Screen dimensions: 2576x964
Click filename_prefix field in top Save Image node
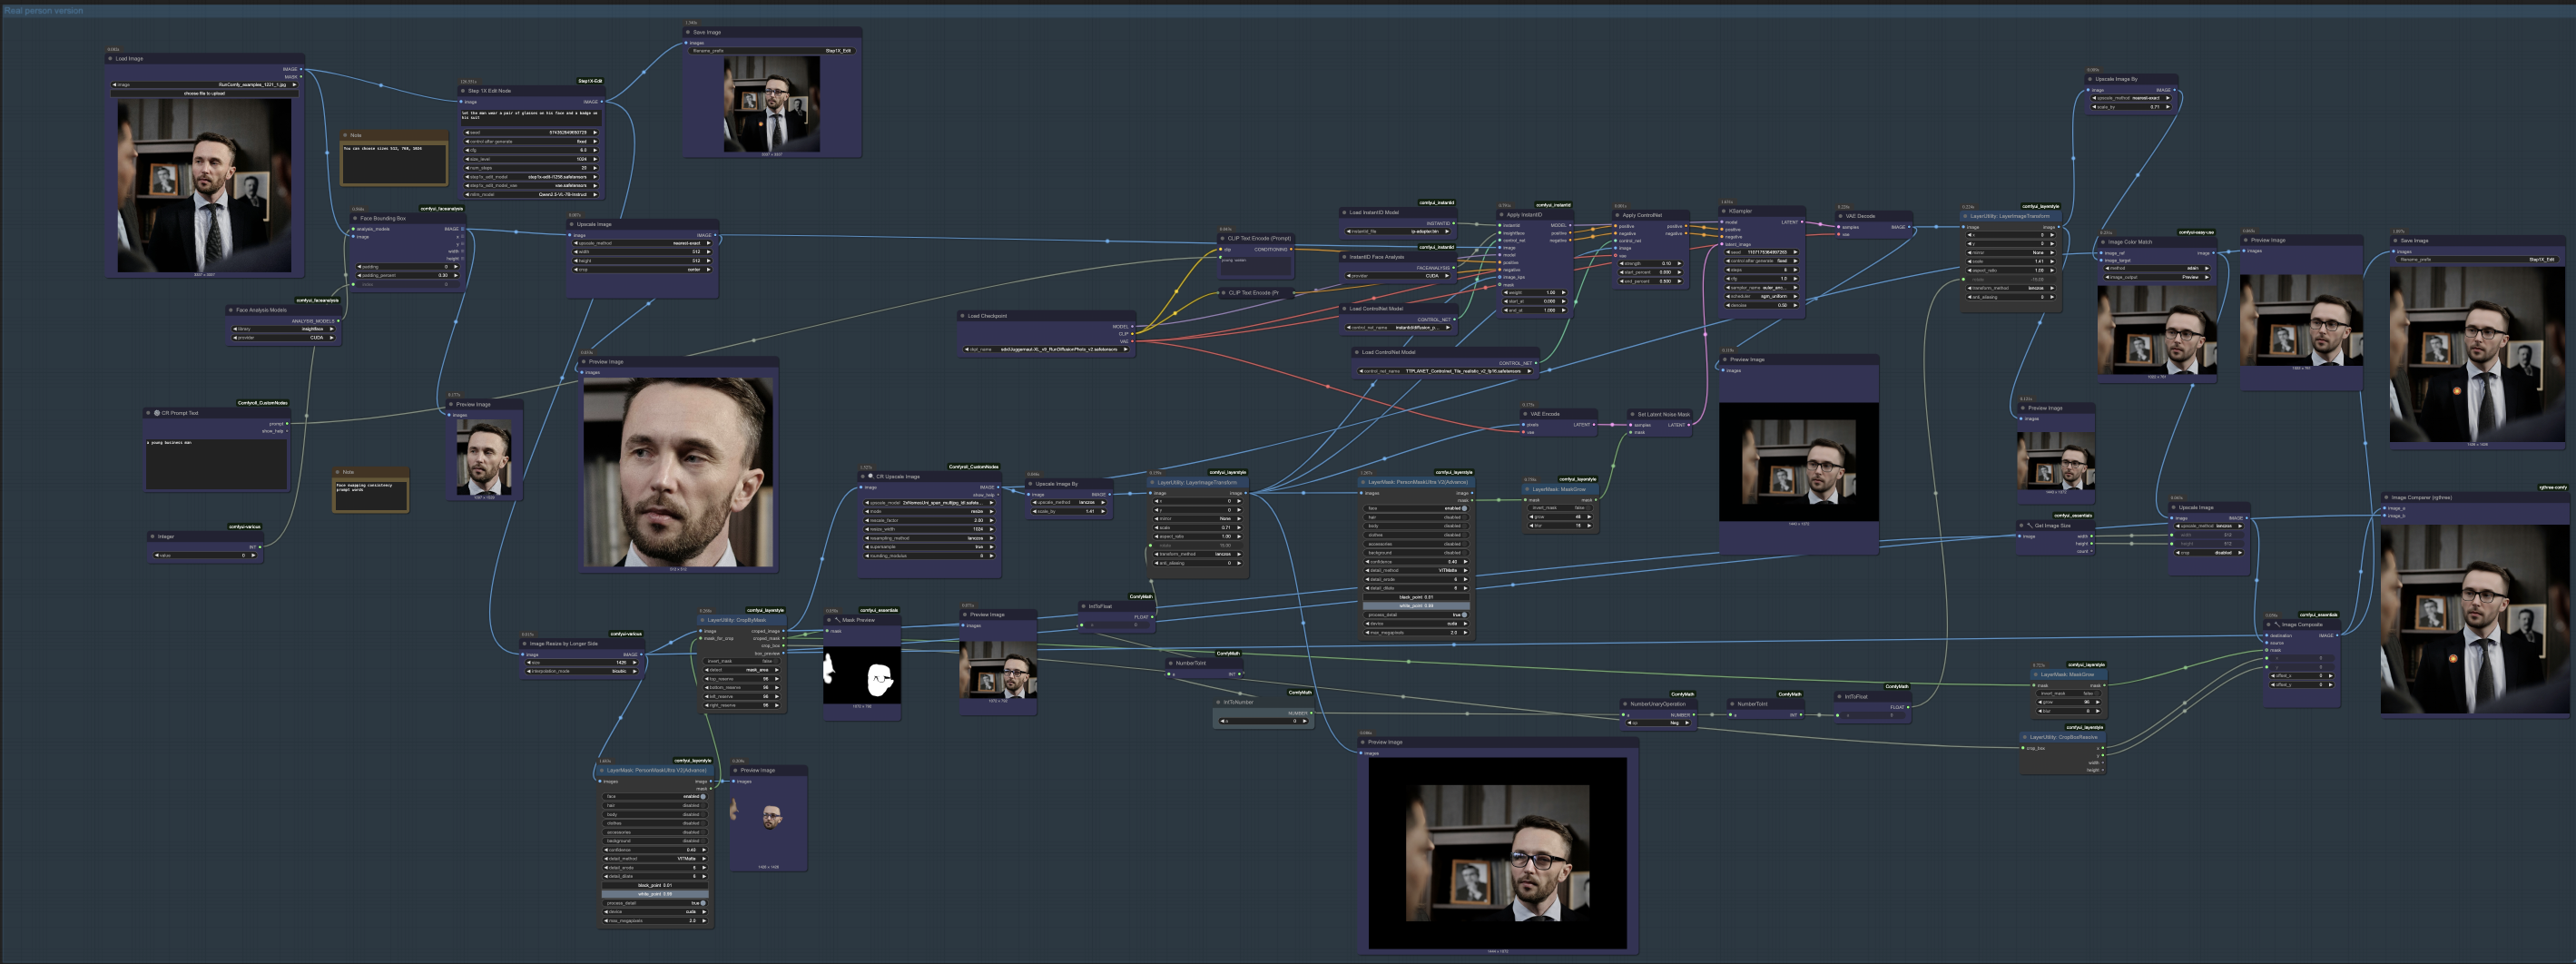[x=771, y=51]
